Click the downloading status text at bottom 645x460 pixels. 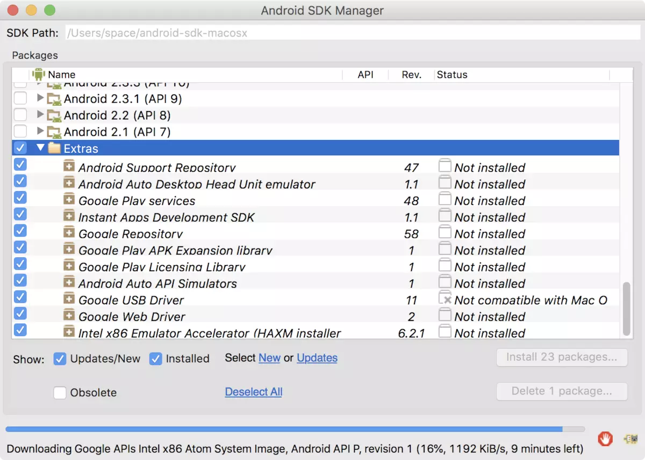click(x=295, y=449)
